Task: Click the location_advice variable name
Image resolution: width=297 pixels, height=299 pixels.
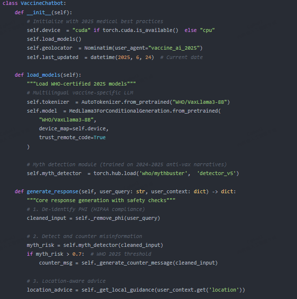Action: coord(49,290)
